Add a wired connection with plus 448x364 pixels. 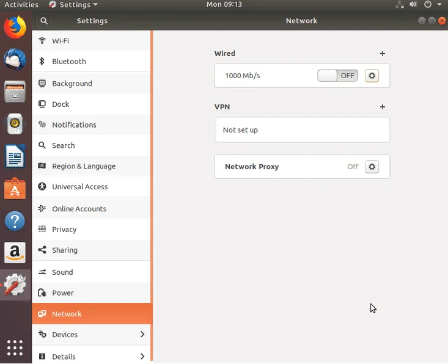coord(382,53)
